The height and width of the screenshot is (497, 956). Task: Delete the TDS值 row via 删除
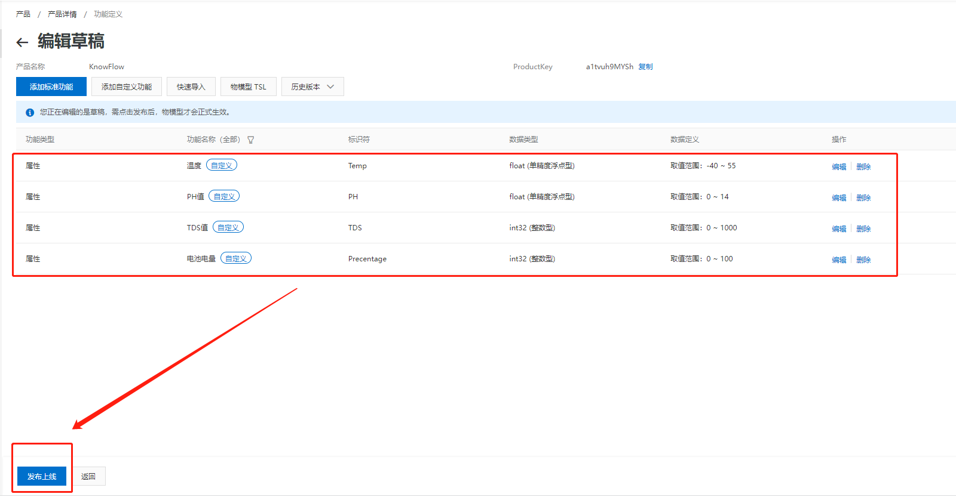(863, 229)
